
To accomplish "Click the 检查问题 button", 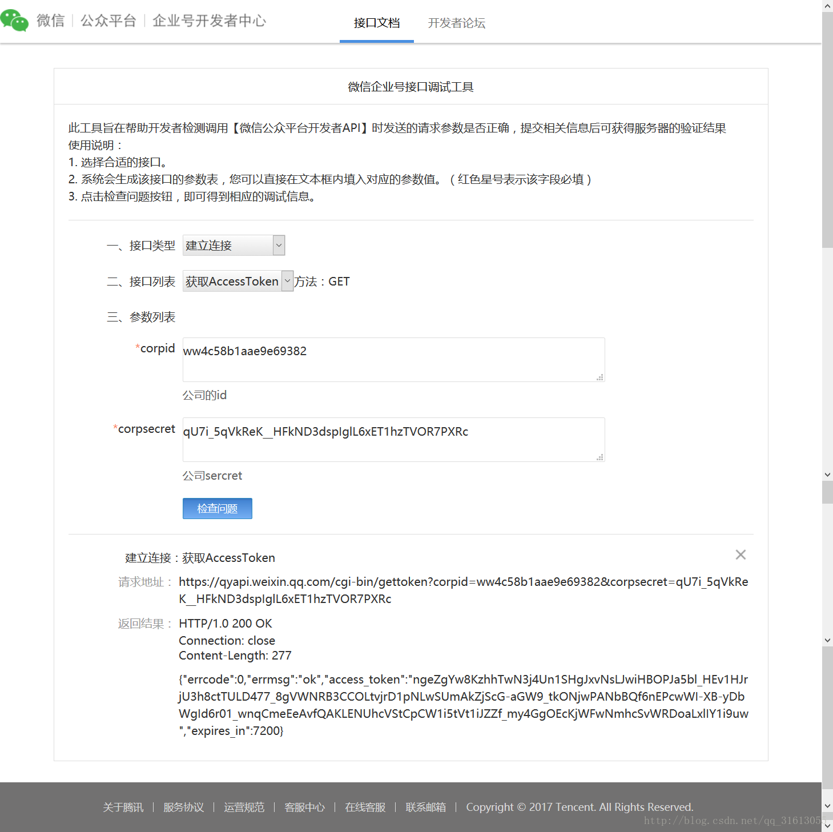I will pyautogui.click(x=218, y=509).
